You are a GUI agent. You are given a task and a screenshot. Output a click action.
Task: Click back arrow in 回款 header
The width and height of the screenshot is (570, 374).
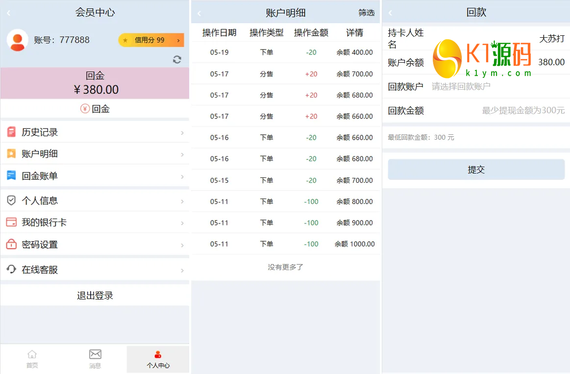tap(391, 13)
